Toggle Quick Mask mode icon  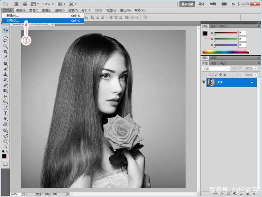(x=5, y=164)
